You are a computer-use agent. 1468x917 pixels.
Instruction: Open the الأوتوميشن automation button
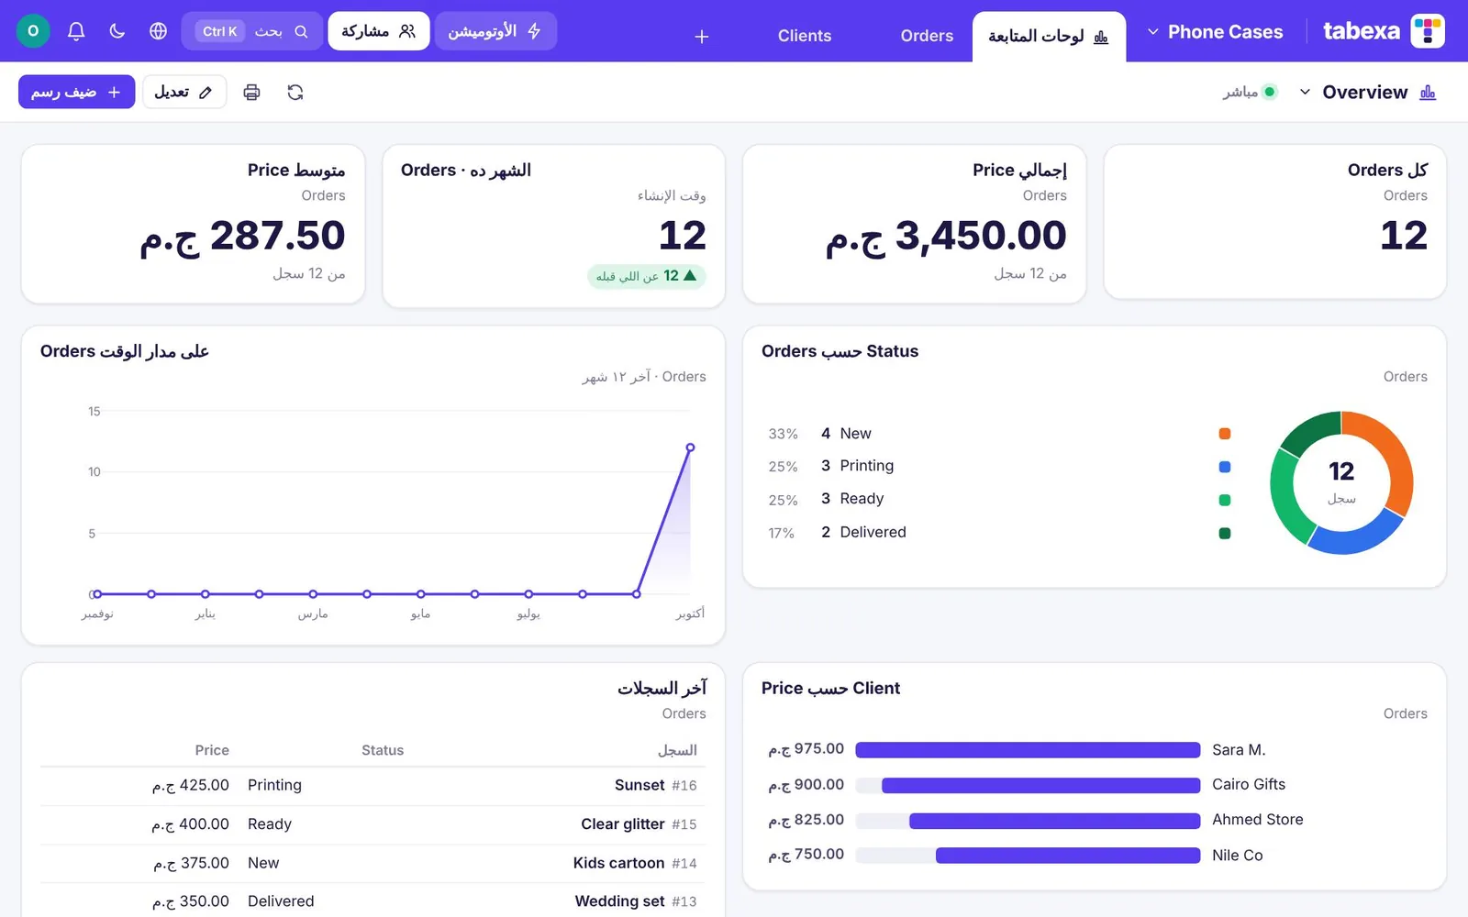point(495,31)
